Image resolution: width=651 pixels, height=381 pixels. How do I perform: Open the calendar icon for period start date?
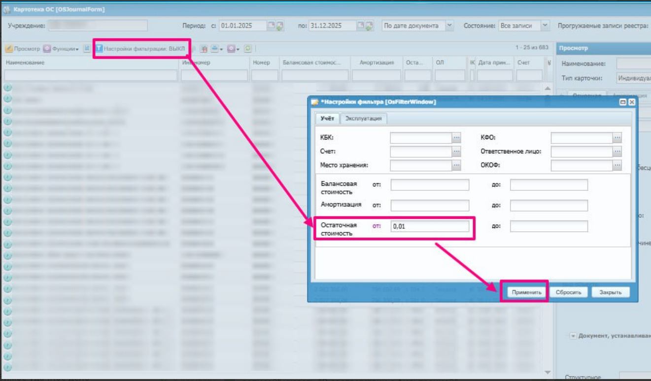(271, 26)
